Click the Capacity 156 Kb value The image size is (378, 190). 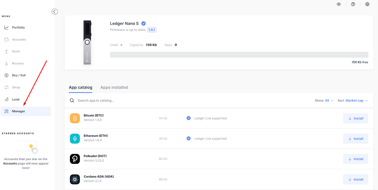151,45
